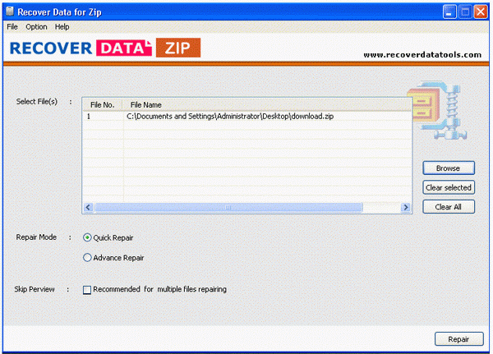
Task: Click the file list left scroll arrow
Action: coord(89,207)
